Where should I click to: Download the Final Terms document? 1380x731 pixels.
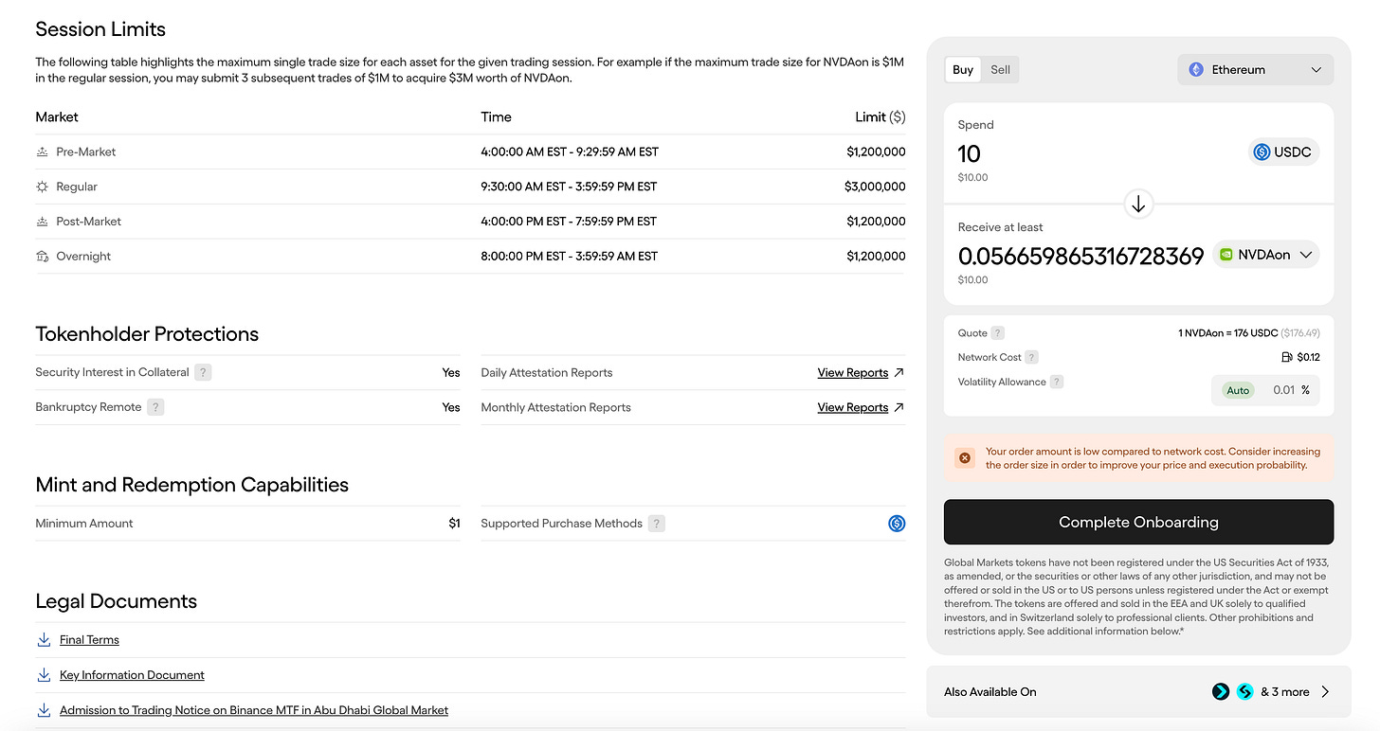pyautogui.click(x=89, y=640)
